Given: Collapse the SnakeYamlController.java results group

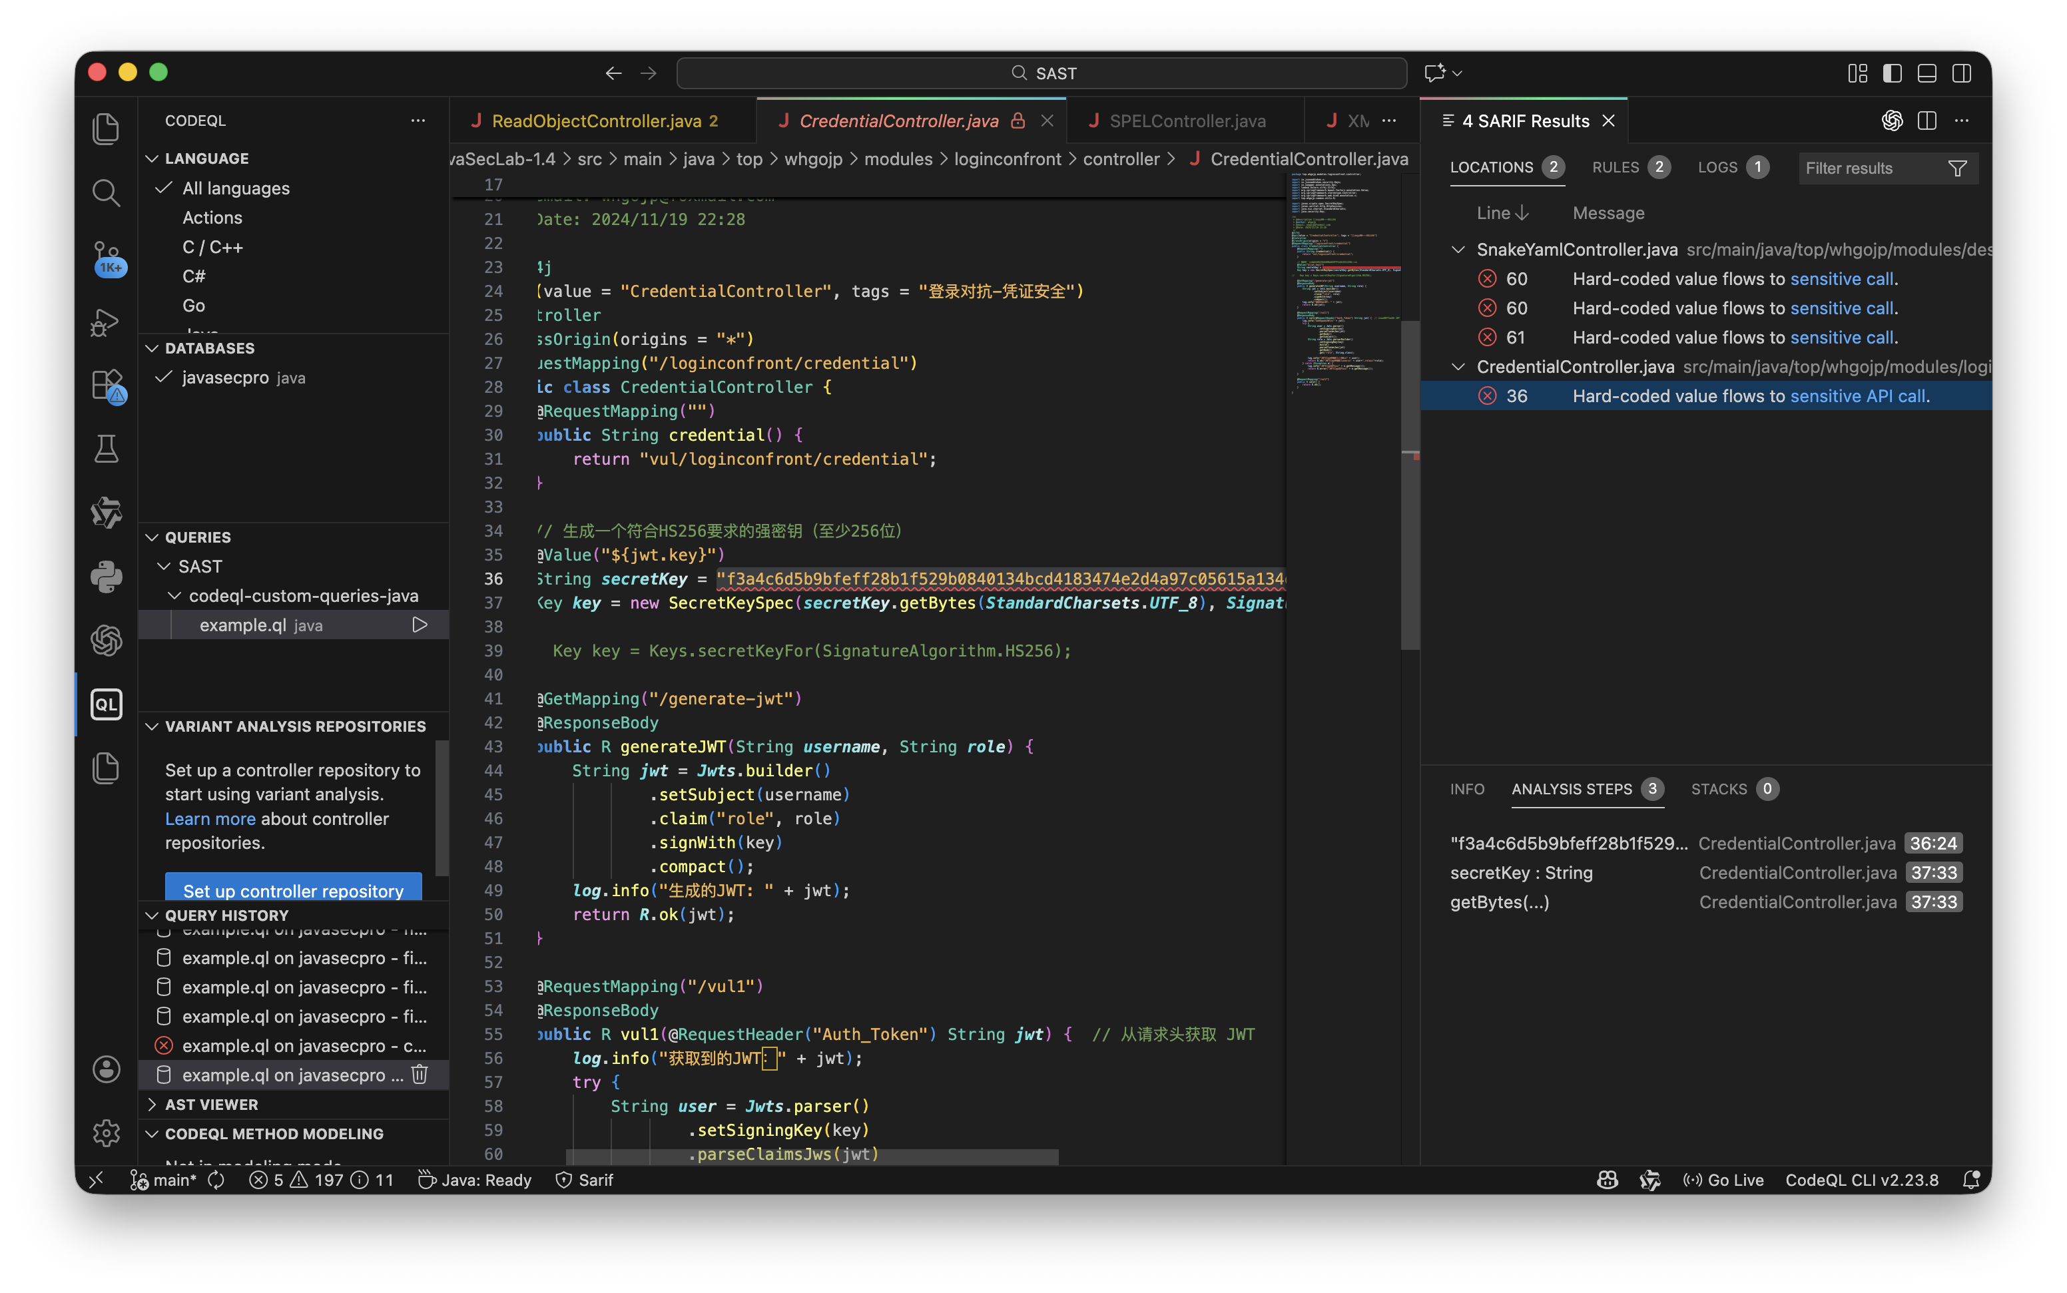Looking at the screenshot, I should click(x=1458, y=250).
